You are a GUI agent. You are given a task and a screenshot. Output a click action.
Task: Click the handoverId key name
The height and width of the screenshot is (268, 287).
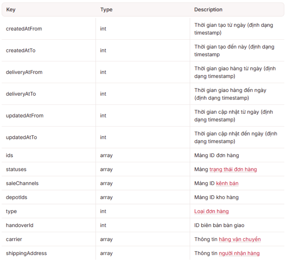click(20, 225)
